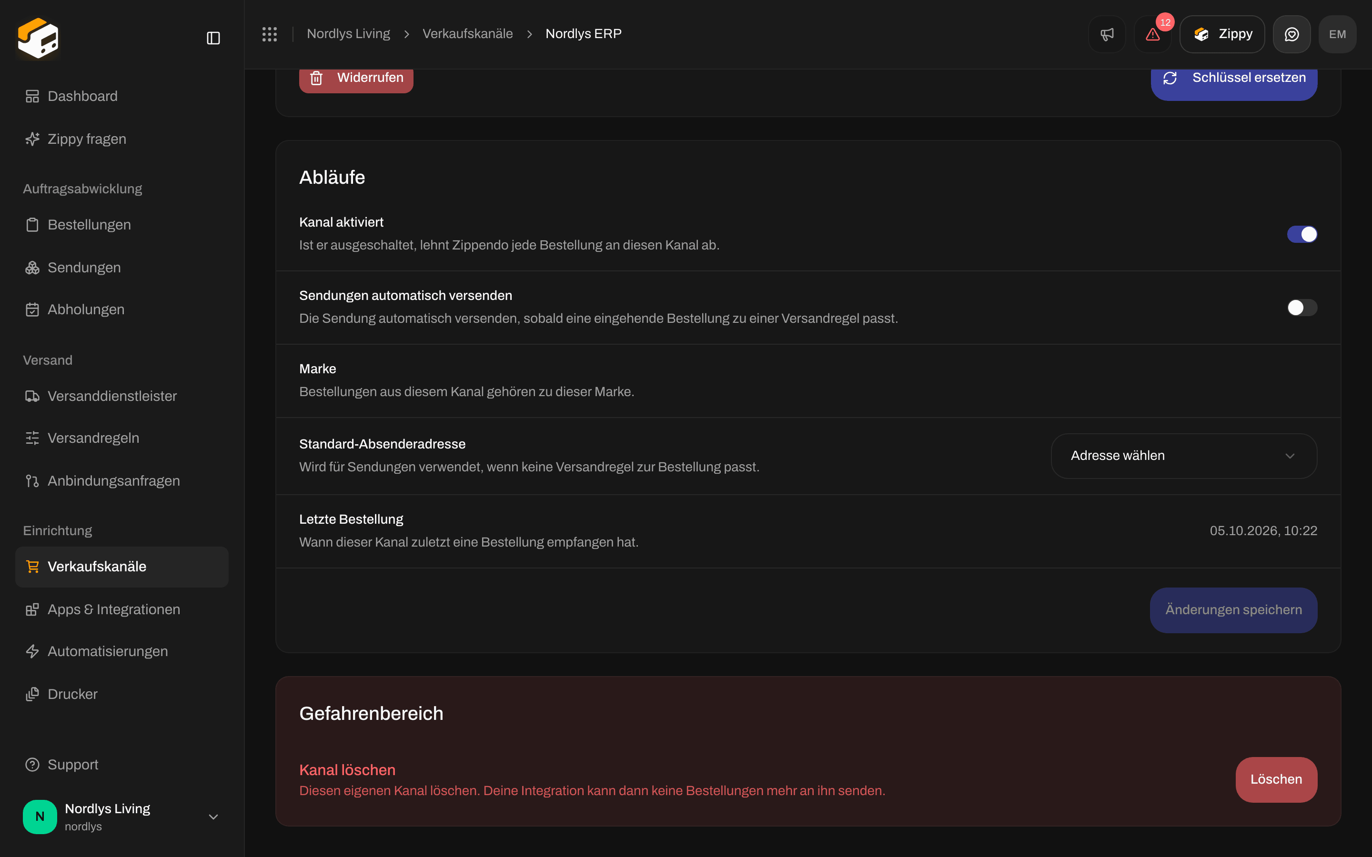Click the Dashboard icon in sidebar
The height and width of the screenshot is (857, 1372).
(32, 96)
